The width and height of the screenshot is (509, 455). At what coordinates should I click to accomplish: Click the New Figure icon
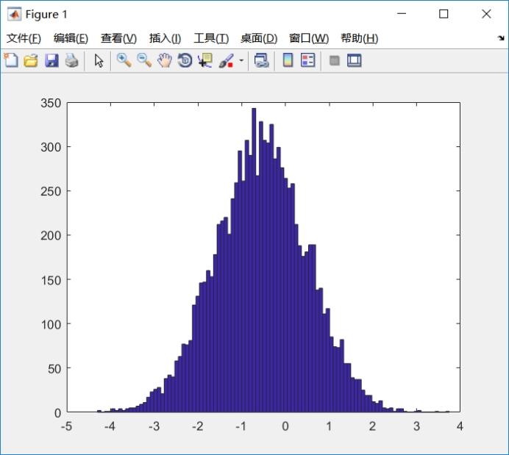(11, 61)
